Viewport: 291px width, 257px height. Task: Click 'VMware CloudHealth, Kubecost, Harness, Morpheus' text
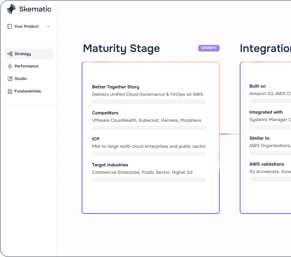[146, 120]
